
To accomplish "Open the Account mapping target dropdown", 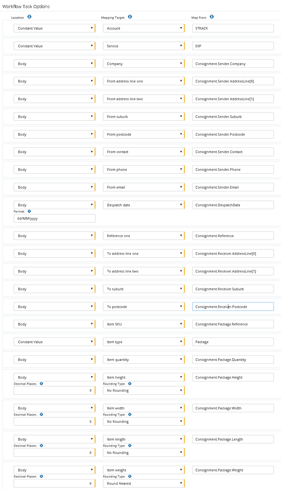I will [x=143, y=28].
